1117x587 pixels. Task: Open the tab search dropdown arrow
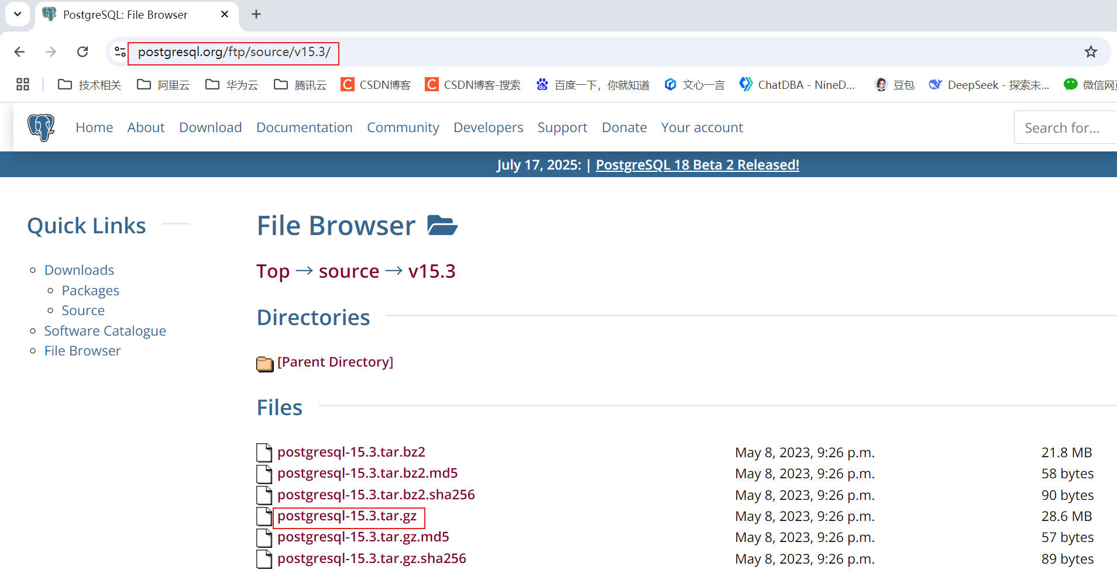coord(18,14)
